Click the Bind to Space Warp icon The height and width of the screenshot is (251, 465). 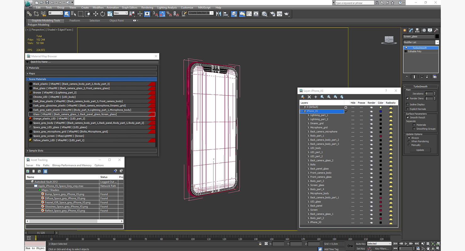(x=43, y=14)
